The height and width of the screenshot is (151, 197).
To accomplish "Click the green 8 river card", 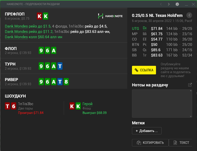I will click(66, 82).
